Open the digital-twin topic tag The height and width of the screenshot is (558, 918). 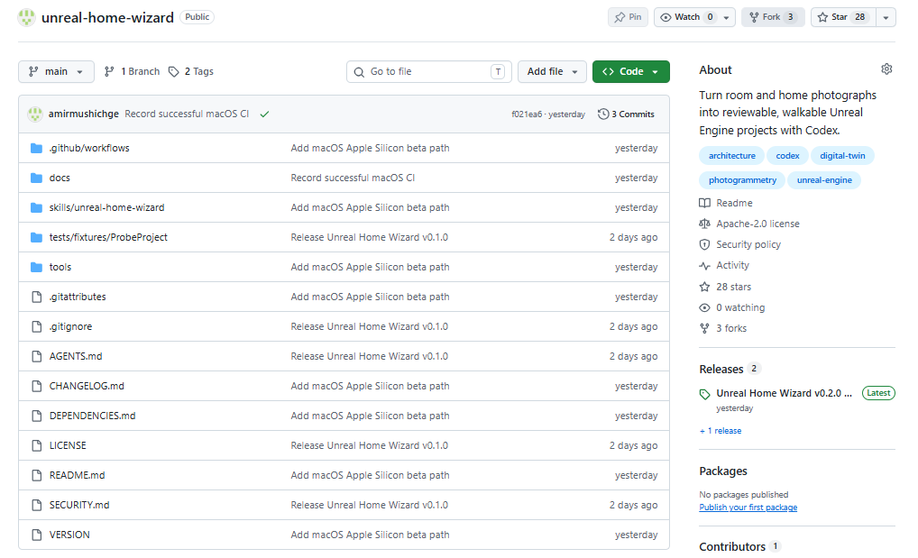coord(842,156)
